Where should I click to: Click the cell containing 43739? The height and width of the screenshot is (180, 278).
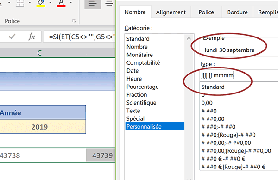[x=101, y=155]
